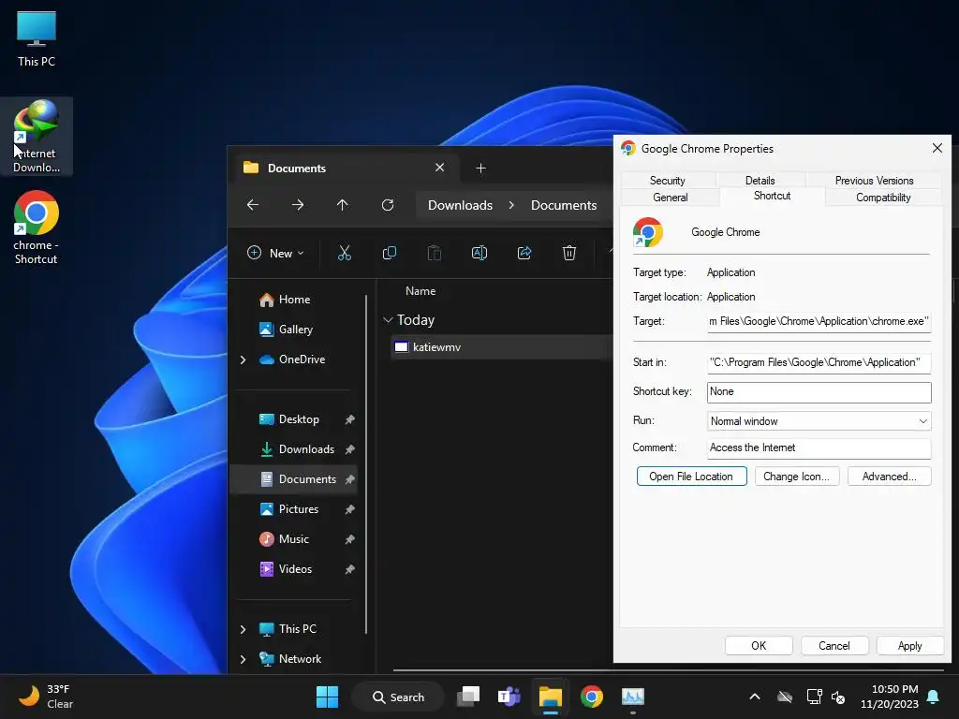Add a new tab in File Explorer
This screenshot has width=959, height=719.
480,169
